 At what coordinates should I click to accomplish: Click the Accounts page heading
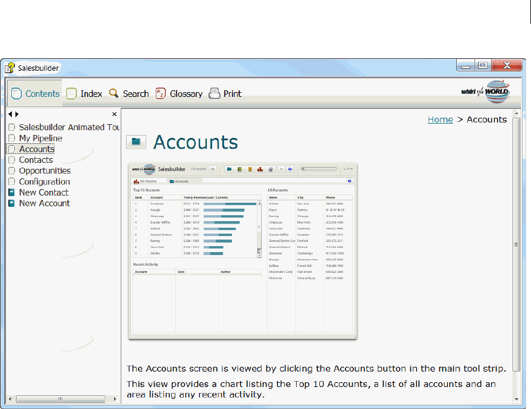click(x=196, y=142)
